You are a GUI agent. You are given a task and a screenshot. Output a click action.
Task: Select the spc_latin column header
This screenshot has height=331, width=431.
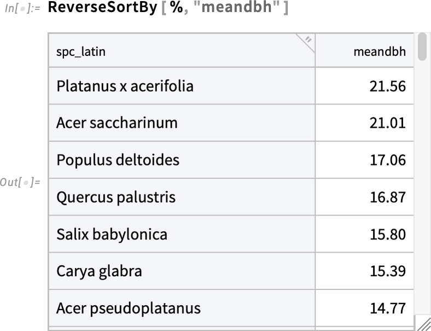[x=182, y=51]
